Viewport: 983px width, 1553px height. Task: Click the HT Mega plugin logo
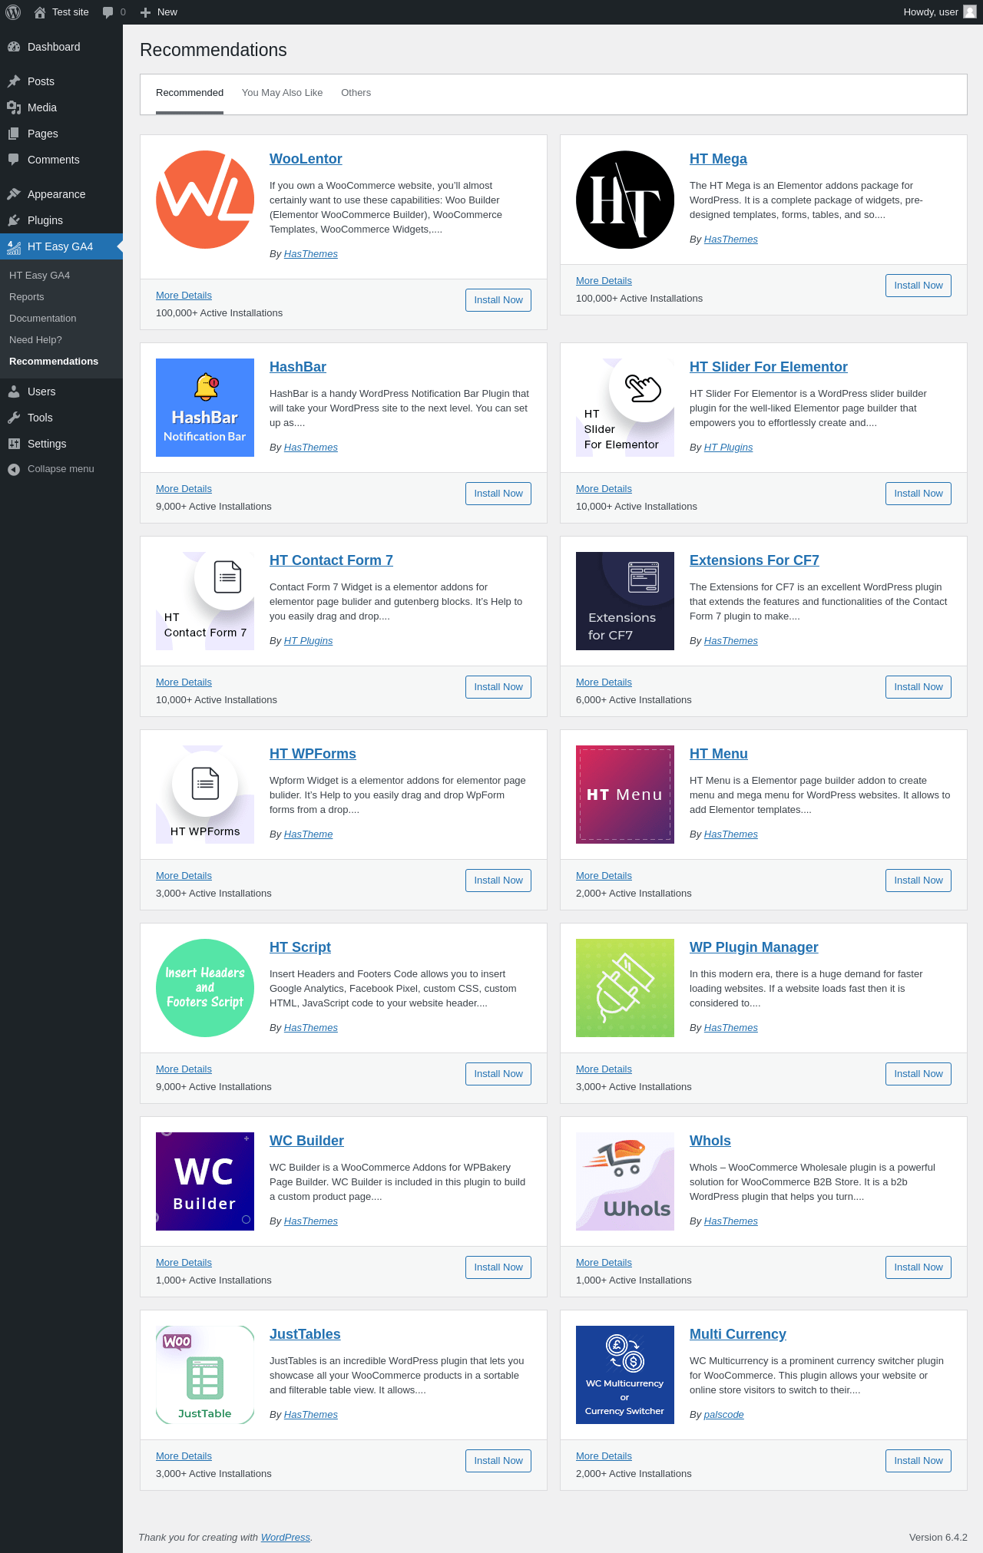click(625, 200)
